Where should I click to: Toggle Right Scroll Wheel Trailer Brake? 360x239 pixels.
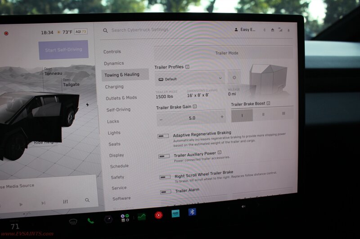pyautogui.click(x=165, y=177)
